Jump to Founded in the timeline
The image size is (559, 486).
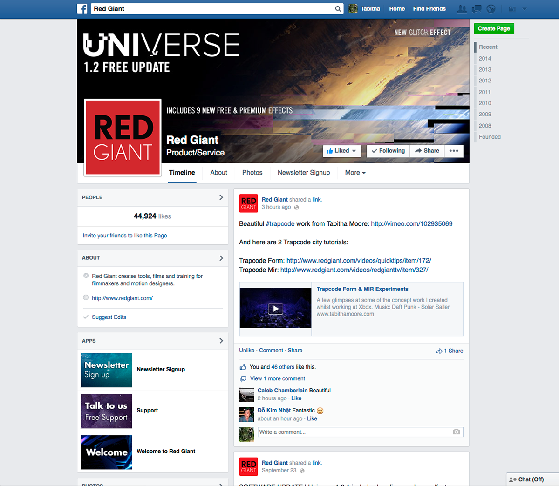(x=490, y=137)
